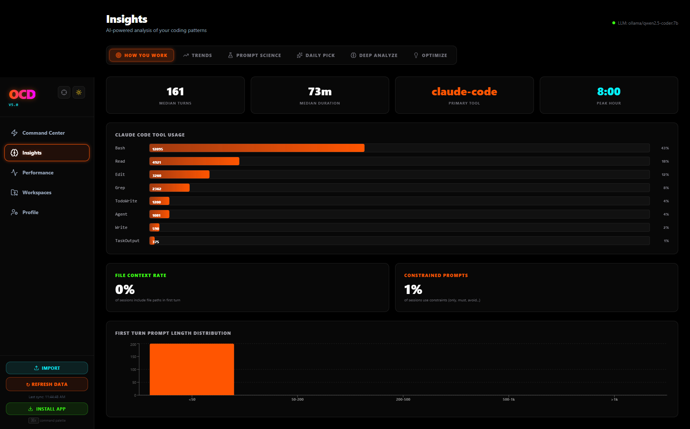Click the Last sync timestamp
This screenshot has height=429, width=690.
coord(47,397)
